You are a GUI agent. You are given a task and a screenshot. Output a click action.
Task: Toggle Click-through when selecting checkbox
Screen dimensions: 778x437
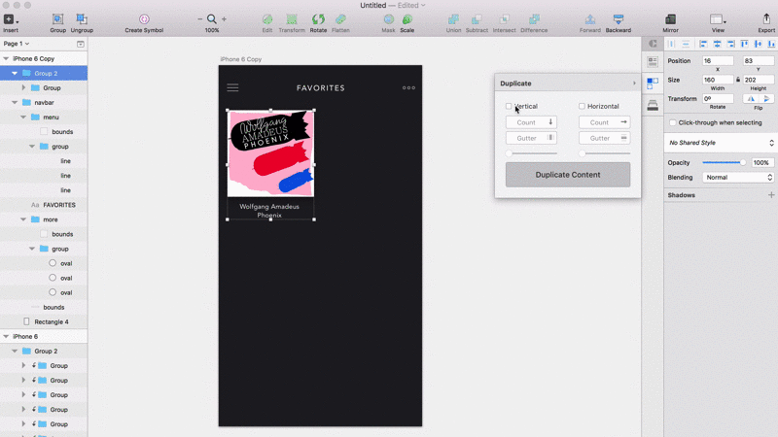pos(672,122)
